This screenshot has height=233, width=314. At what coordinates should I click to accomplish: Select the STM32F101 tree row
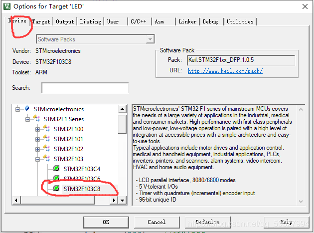click(x=68, y=139)
